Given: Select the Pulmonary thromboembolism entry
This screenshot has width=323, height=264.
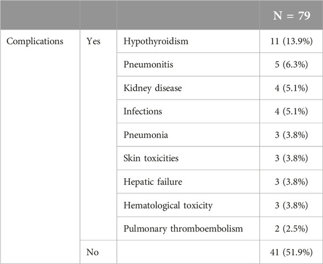Looking at the screenshot, I should click(x=183, y=229).
